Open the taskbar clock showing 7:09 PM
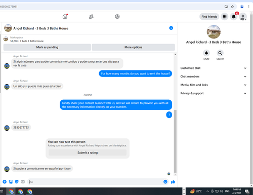This screenshot has width=253, height=195. click(x=237, y=191)
